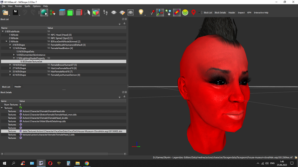Toggle the Block List toolbar button
This screenshot has width=298, height=167.
208,13
